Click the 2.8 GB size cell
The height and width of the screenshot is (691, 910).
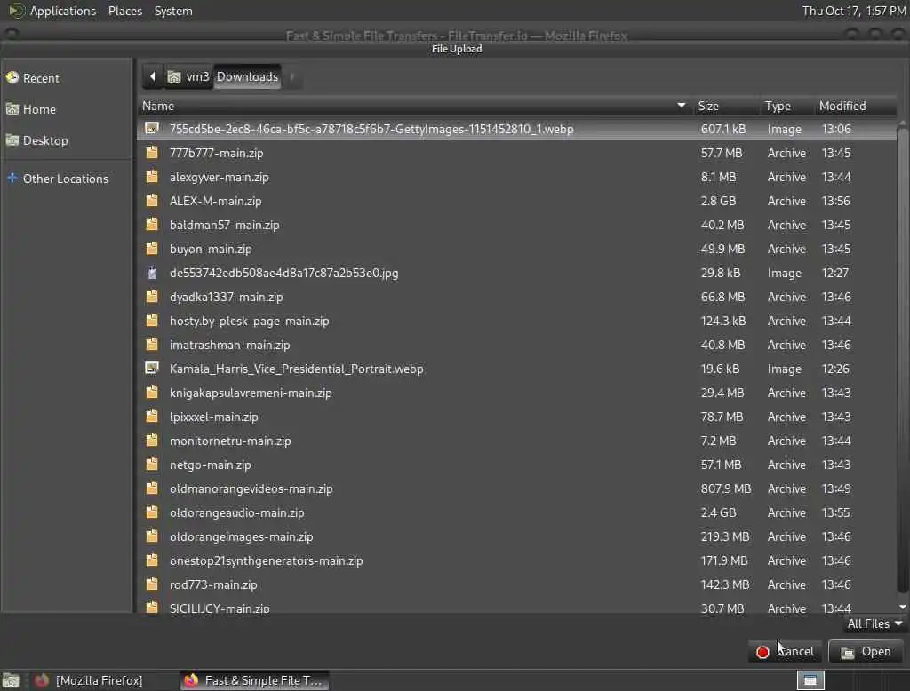(x=718, y=201)
